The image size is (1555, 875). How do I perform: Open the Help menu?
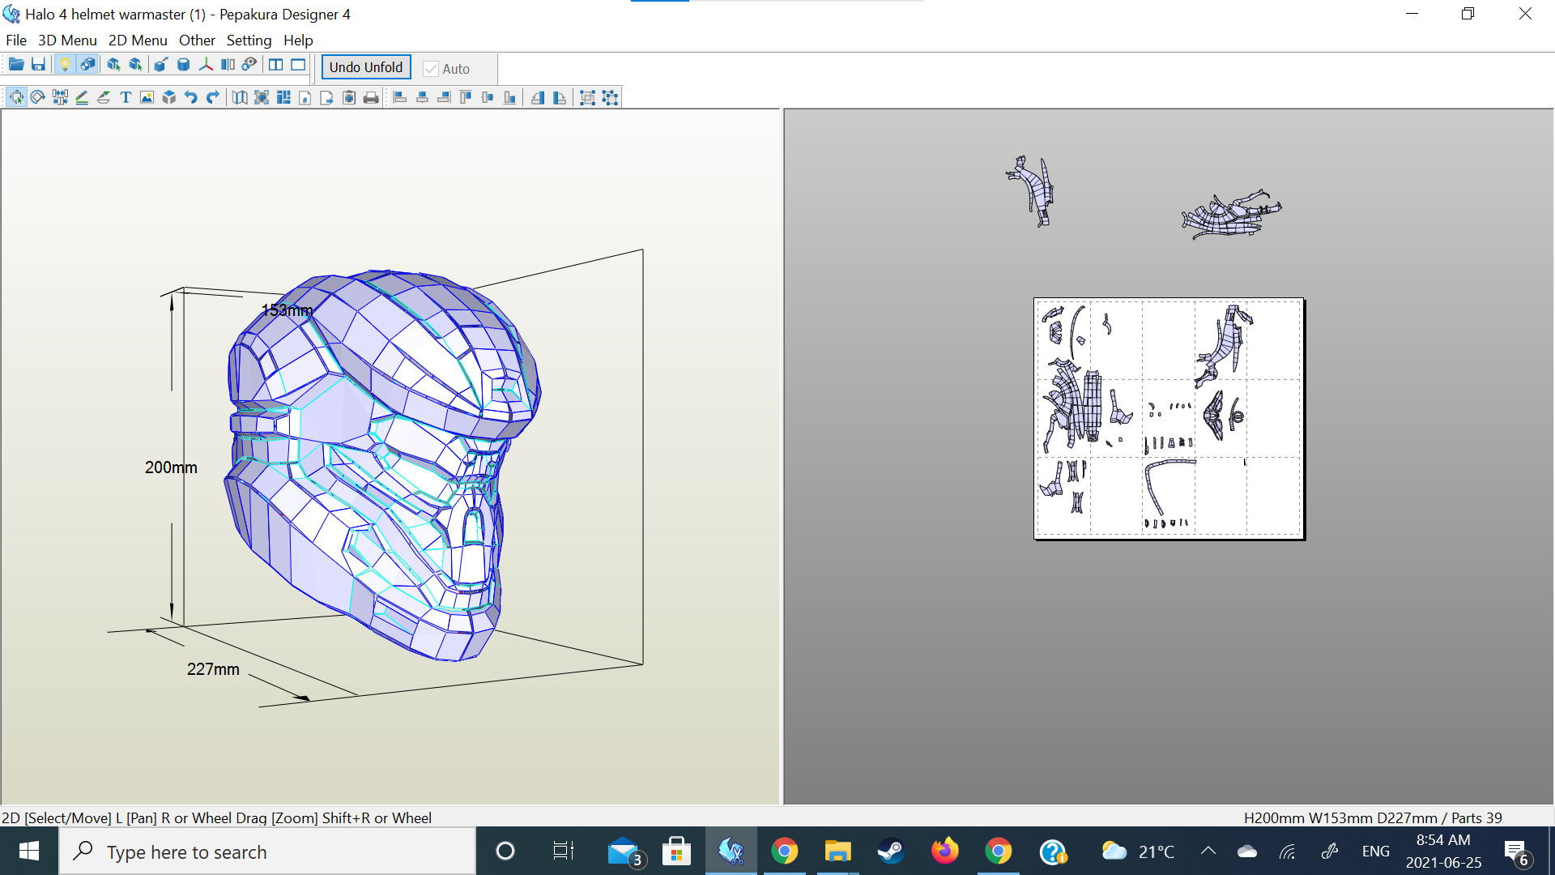click(x=298, y=41)
